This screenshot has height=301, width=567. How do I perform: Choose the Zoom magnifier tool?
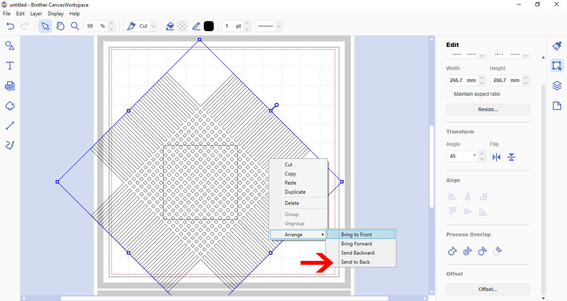point(75,26)
